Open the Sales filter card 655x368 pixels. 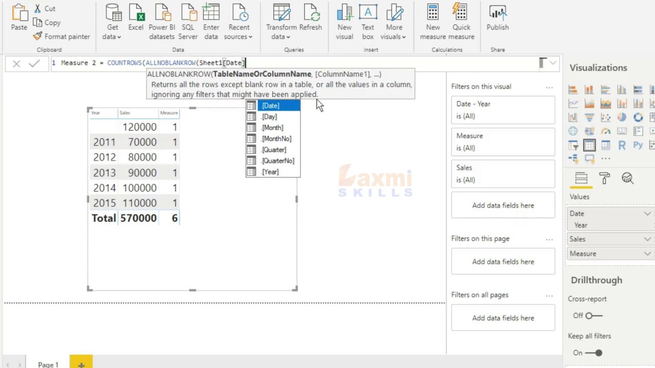[x=503, y=173]
